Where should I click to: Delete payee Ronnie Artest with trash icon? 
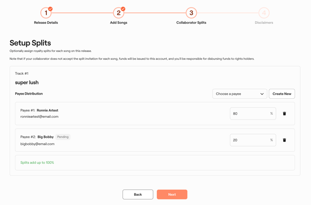tap(285, 114)
